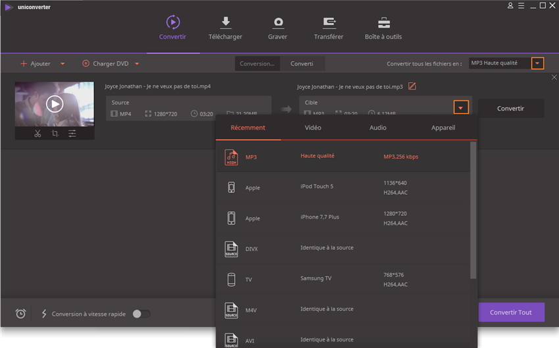Click the AVI source format icon
The width and height of the screenshot is (559, 348).
click(231, 340)
